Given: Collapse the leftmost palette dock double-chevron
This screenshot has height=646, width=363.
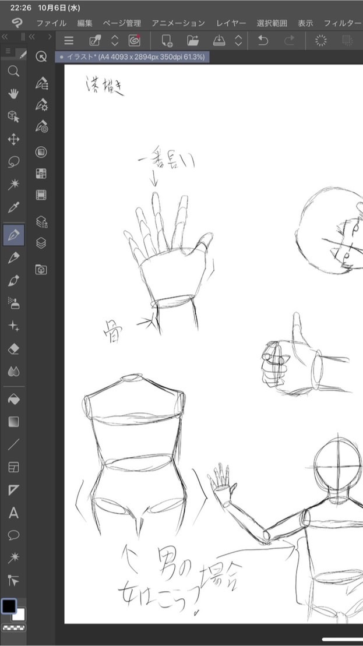Looking at the screenshot, I should [5, 37].
